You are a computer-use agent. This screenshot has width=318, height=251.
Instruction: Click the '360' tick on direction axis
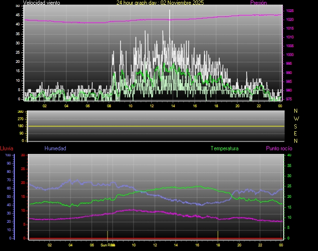20,112
